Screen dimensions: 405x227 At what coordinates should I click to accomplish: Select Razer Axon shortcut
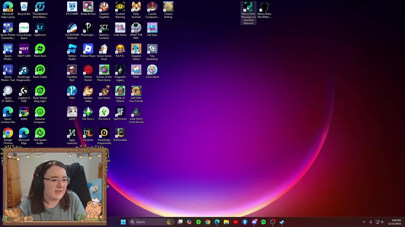point(40,51)
